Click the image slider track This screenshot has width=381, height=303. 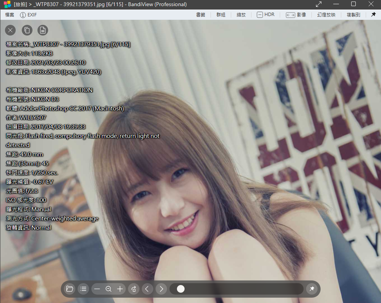(237, 289)
